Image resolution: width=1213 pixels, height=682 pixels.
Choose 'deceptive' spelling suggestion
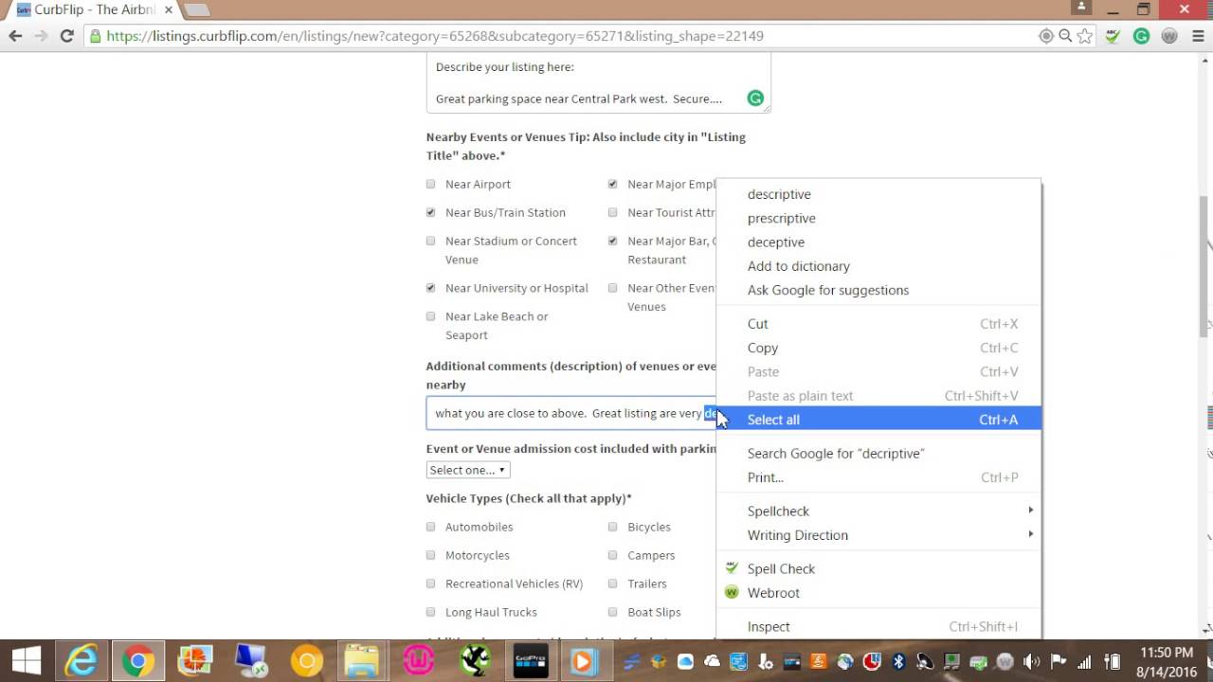point(878,242)
